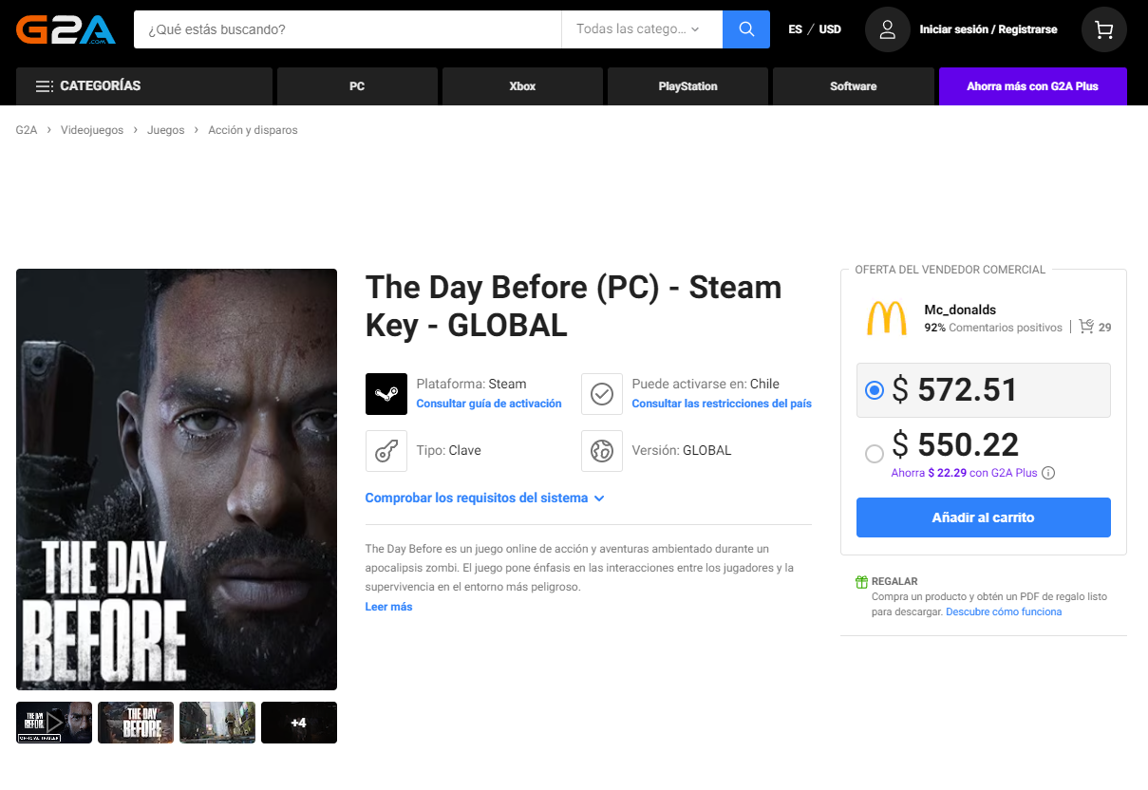Viewport: 1148px width, 790px height.
Task: Expand Comprobar los requisitos del sistema
Action: click(485, 498)
